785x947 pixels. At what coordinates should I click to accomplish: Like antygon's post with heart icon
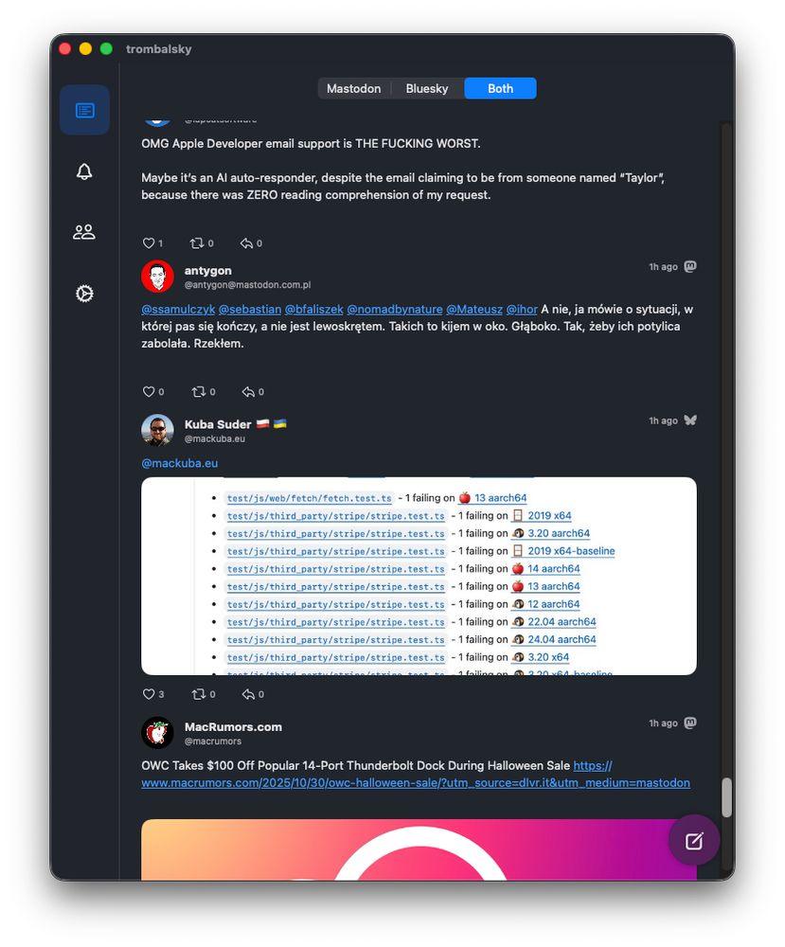tap(149, 392)
